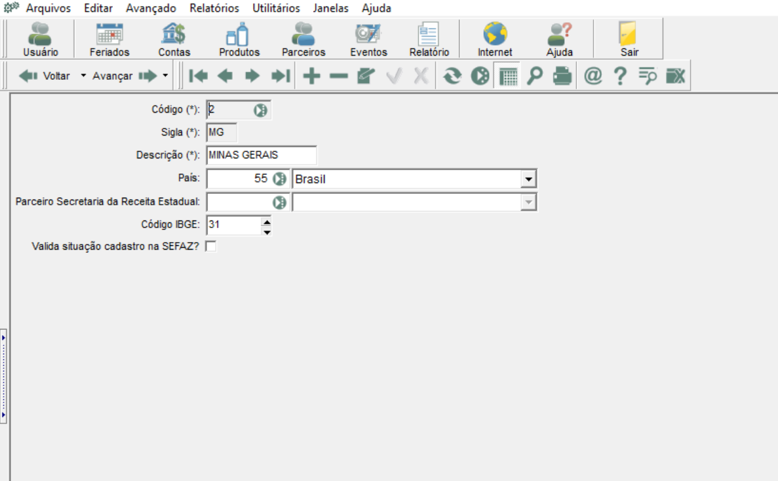Add a new record with plus icon
Viewport: 778px width, 481px height.
coord(311,77)
